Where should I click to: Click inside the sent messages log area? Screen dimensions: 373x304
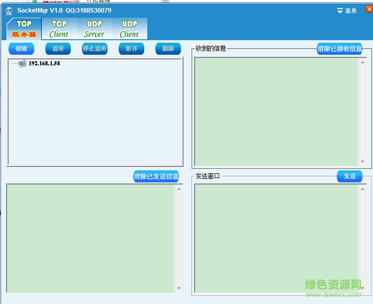click(90, 238)
